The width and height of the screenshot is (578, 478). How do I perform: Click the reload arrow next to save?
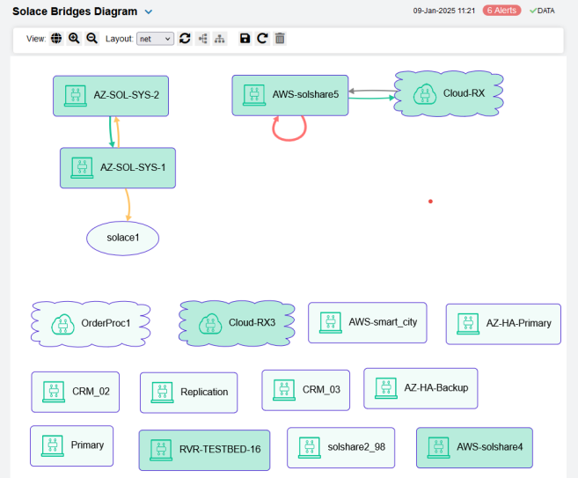(x=262, y=39)
